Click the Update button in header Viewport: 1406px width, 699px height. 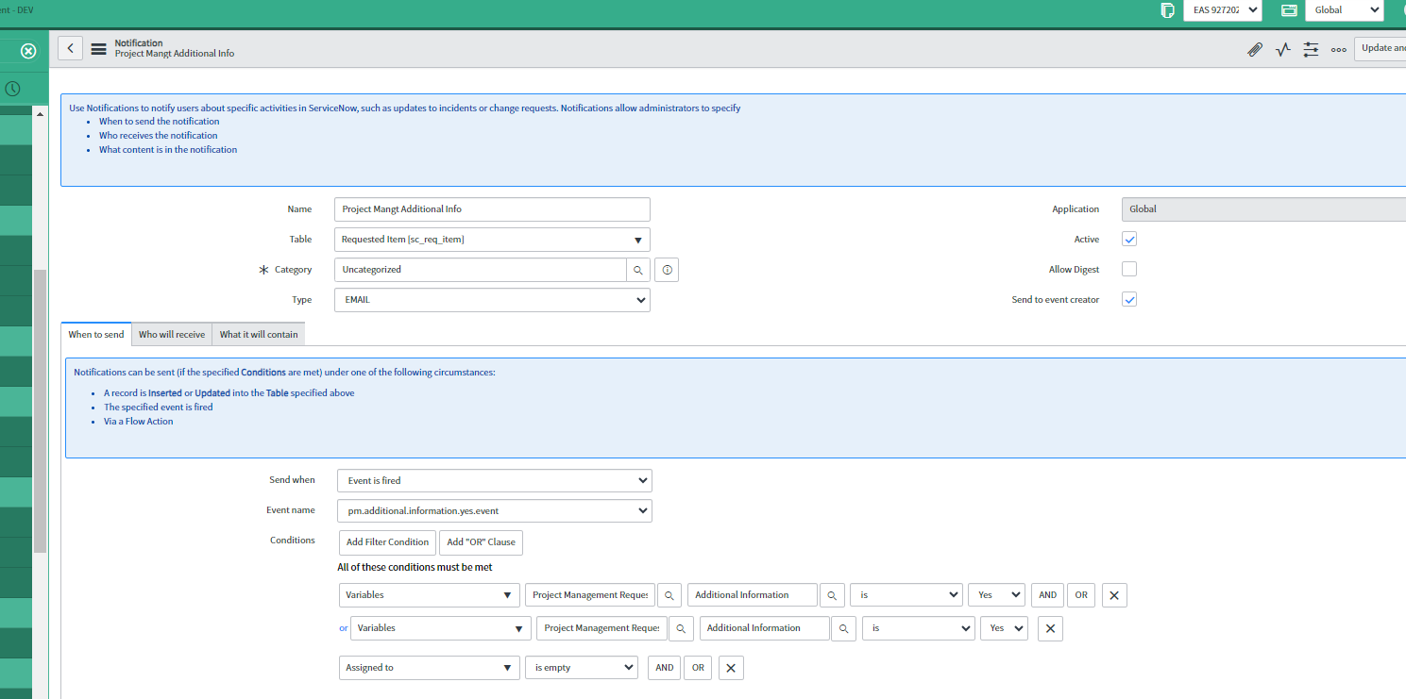tap(1381, 49)
